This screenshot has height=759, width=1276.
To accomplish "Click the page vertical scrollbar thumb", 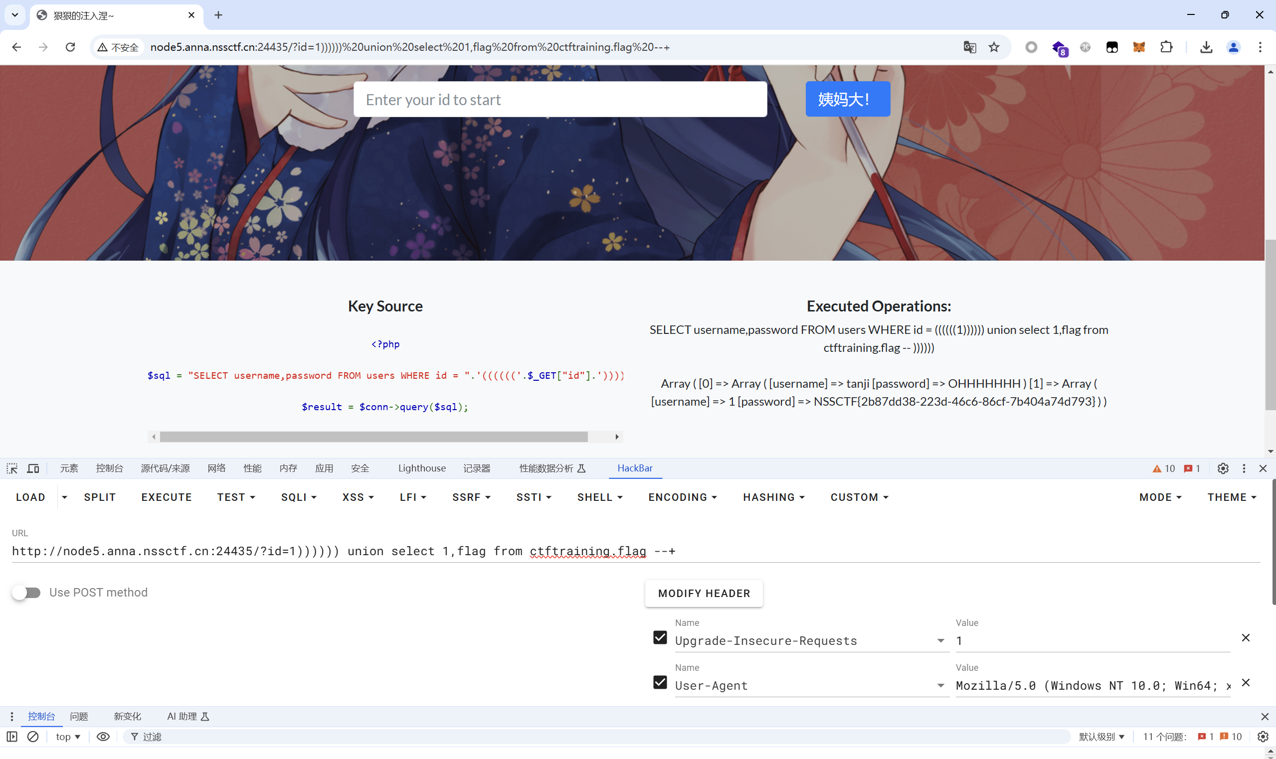I will click(1271, 324).
